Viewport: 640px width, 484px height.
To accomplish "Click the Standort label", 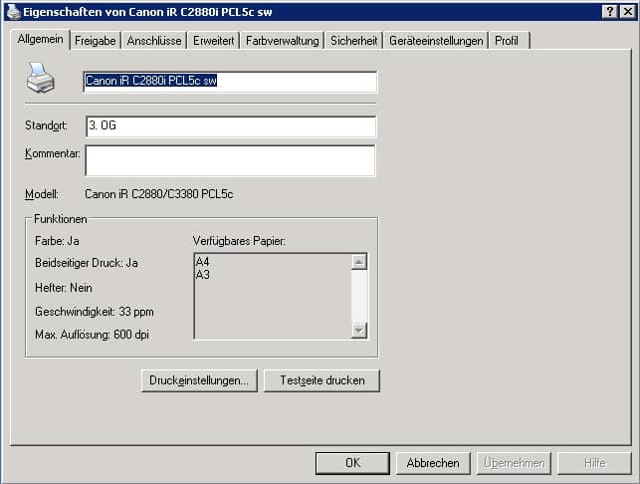I will 46,125.
